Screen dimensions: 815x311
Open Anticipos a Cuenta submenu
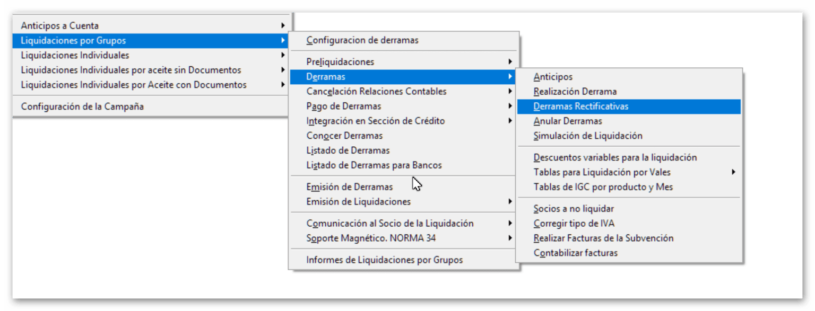point(59,25)
